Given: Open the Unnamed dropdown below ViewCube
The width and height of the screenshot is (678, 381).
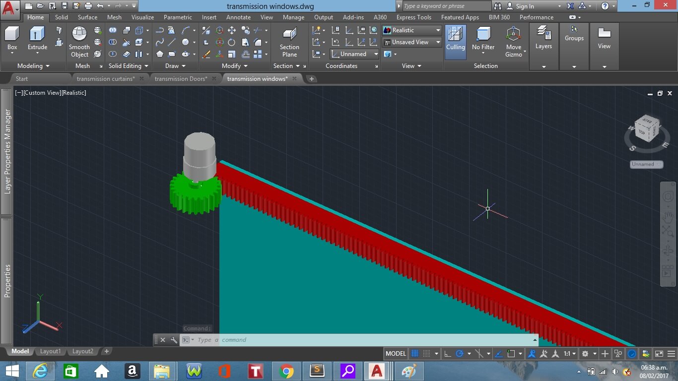Looking at the screenshot, I should [x=646, y=164].
